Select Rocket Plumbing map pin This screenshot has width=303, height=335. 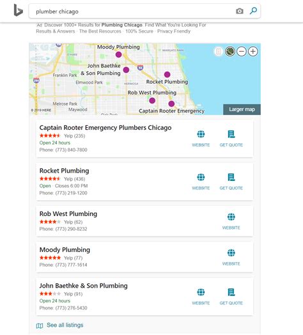[167, 74]
